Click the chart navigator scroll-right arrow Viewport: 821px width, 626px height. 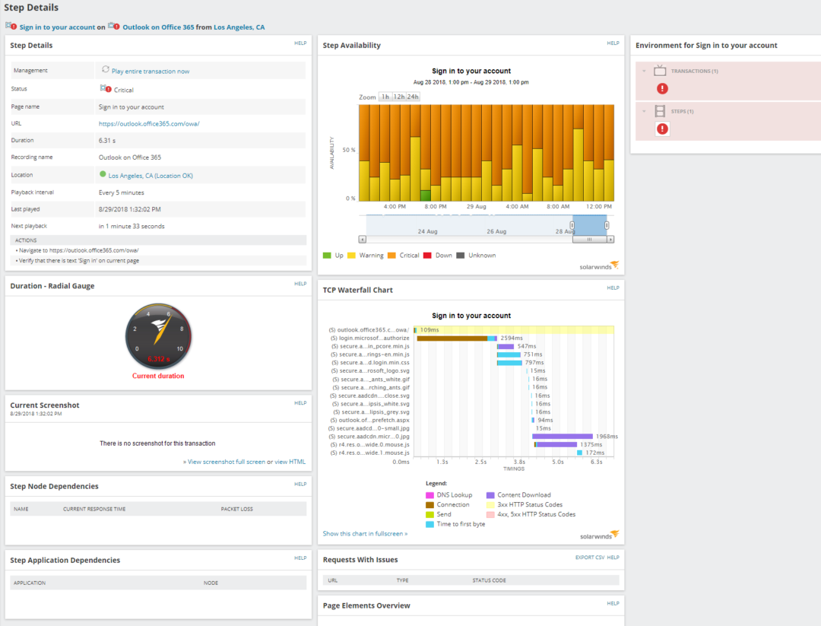tap(610, 240)
